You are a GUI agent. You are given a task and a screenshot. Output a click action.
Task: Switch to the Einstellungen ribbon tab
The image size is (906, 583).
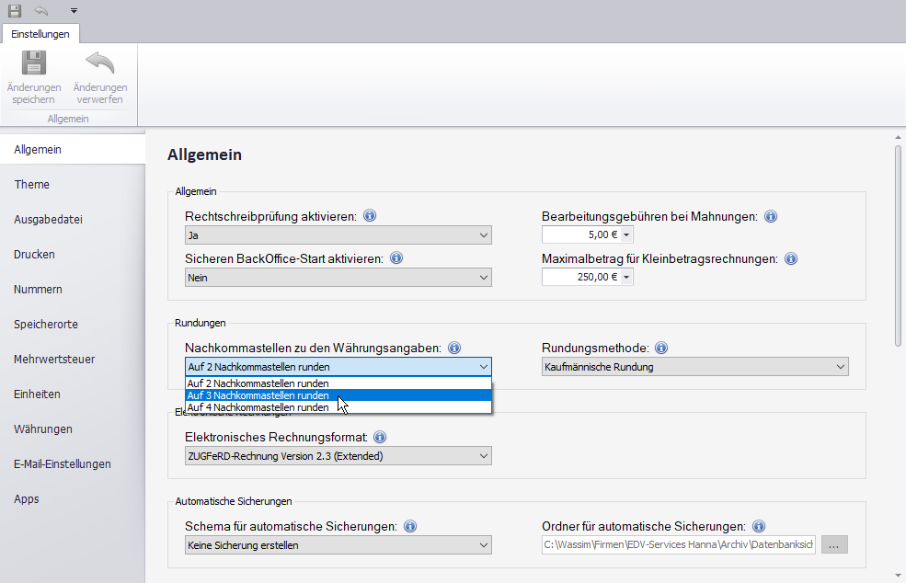click(40, 34)
